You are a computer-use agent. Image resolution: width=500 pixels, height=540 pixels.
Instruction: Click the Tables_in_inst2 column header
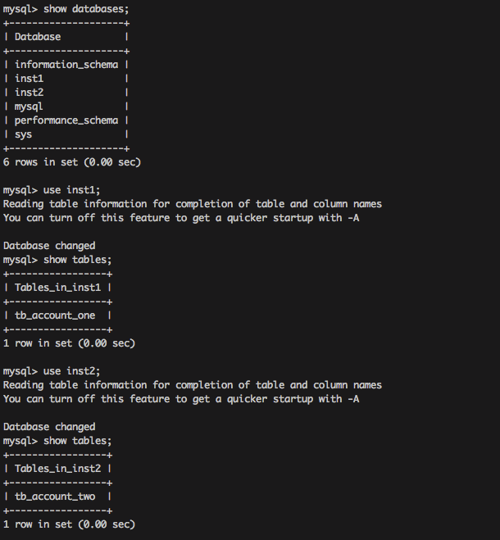point(57,469)
